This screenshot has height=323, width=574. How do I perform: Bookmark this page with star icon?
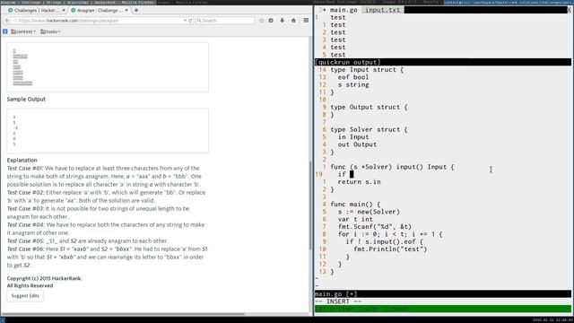(x=261, y=21)
